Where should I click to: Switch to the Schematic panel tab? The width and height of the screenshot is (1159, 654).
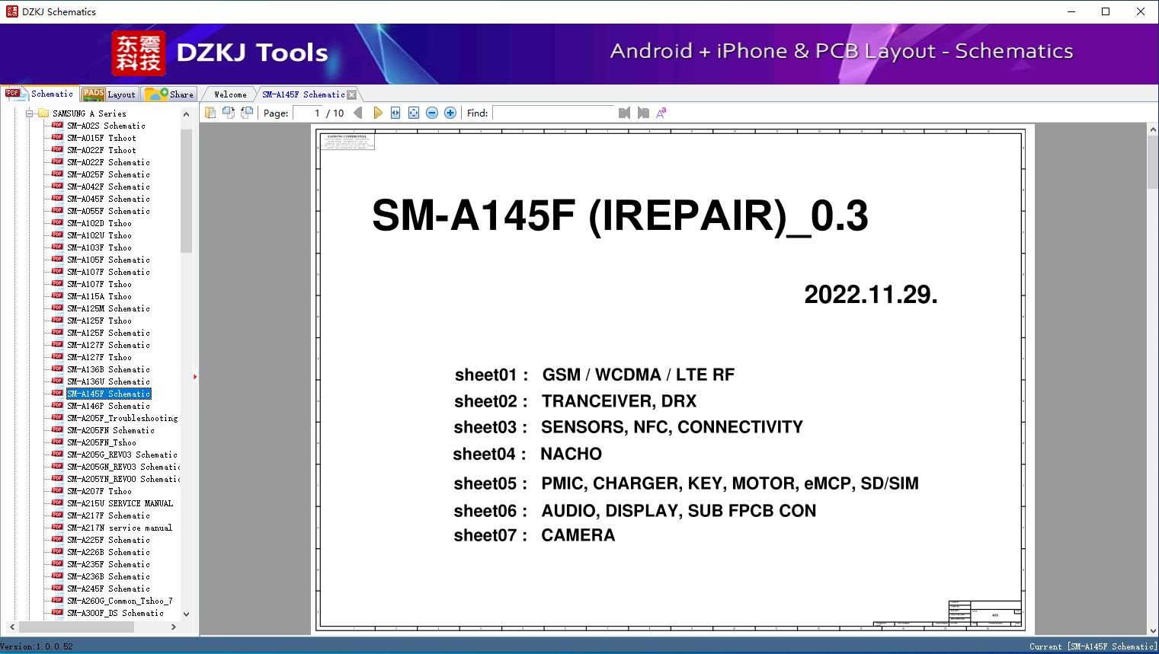click(40, 94)
